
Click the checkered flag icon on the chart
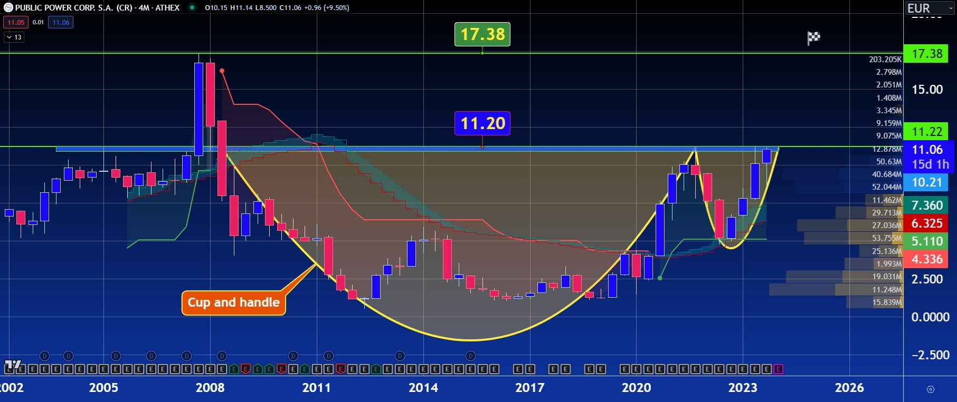tap(813, 38)
